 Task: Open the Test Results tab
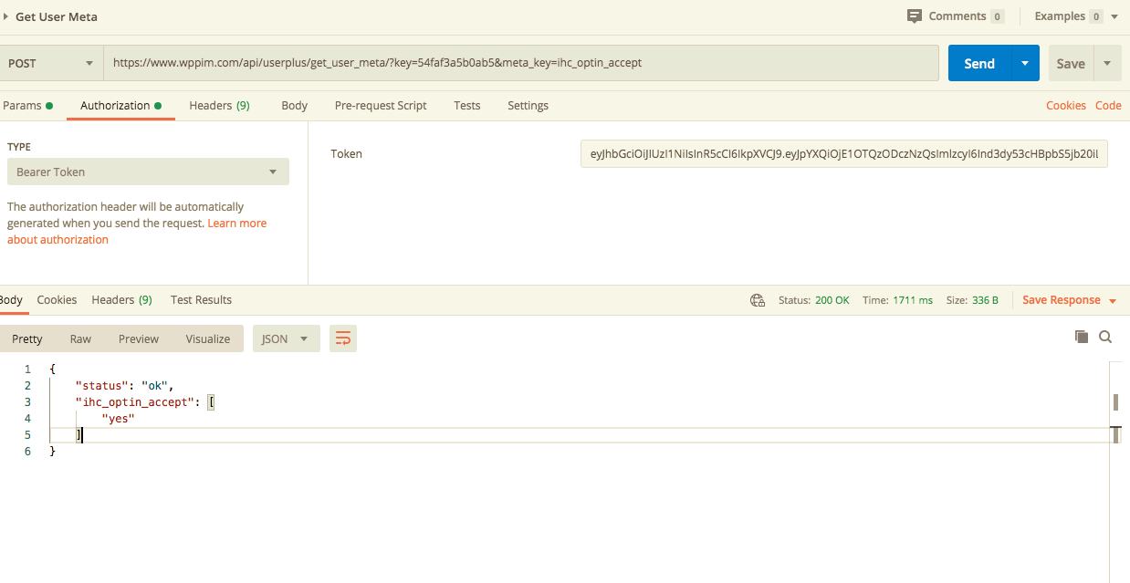(201, 300)
